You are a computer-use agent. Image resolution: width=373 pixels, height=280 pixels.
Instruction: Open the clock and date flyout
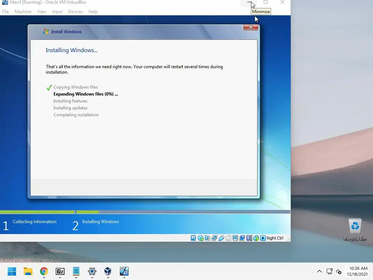coord(357,271)
